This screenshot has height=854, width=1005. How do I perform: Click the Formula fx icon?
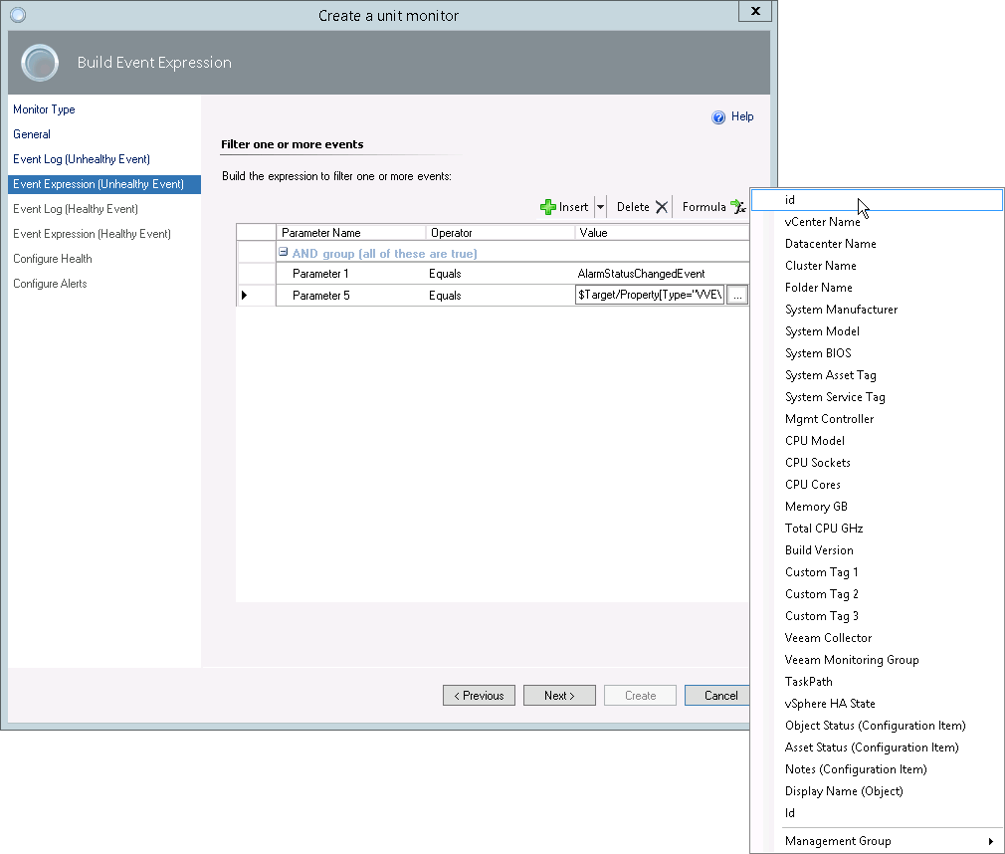tap(738, 206)
